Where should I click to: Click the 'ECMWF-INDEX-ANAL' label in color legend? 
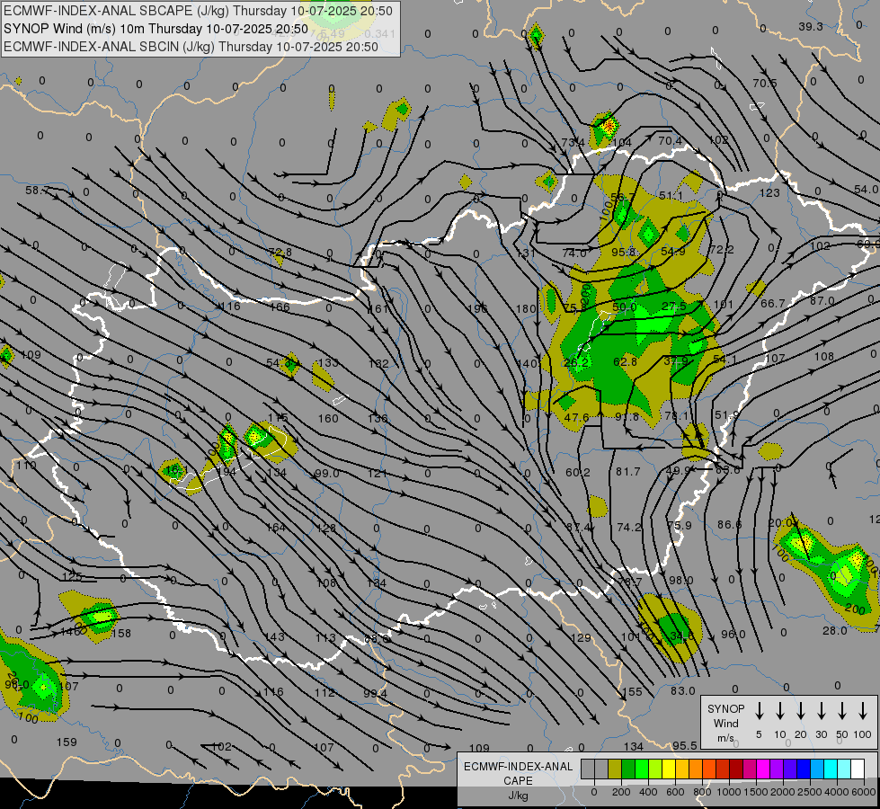(518, 767)
